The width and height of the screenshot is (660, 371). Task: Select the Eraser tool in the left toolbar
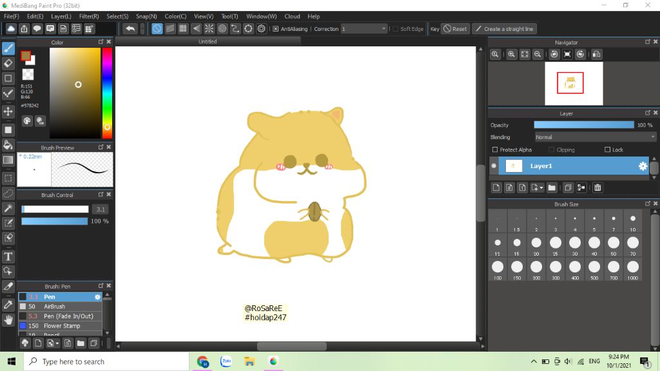pos(8,63)
